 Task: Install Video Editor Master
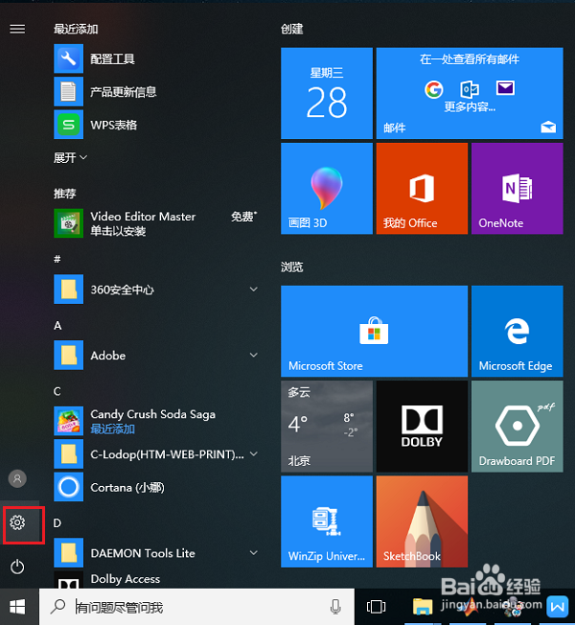156,223
